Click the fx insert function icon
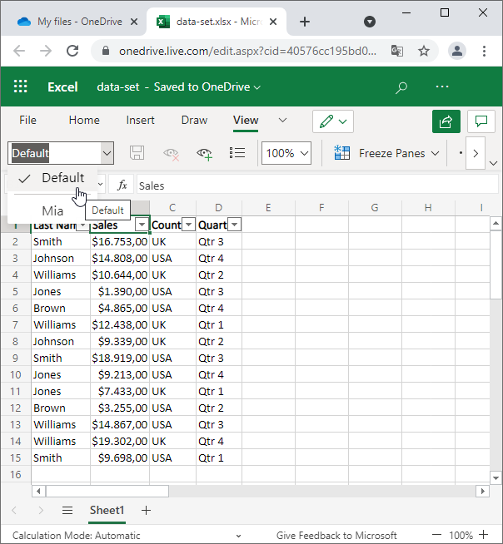 pyautogui.click(x=122, y=185)
